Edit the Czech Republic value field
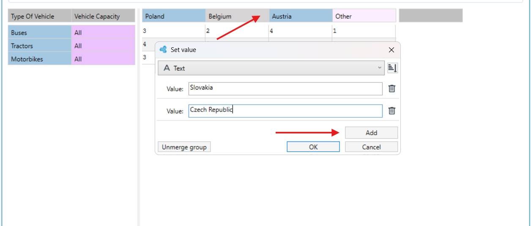Viewport: 531px width, 226px height. [x=285, y=111]
